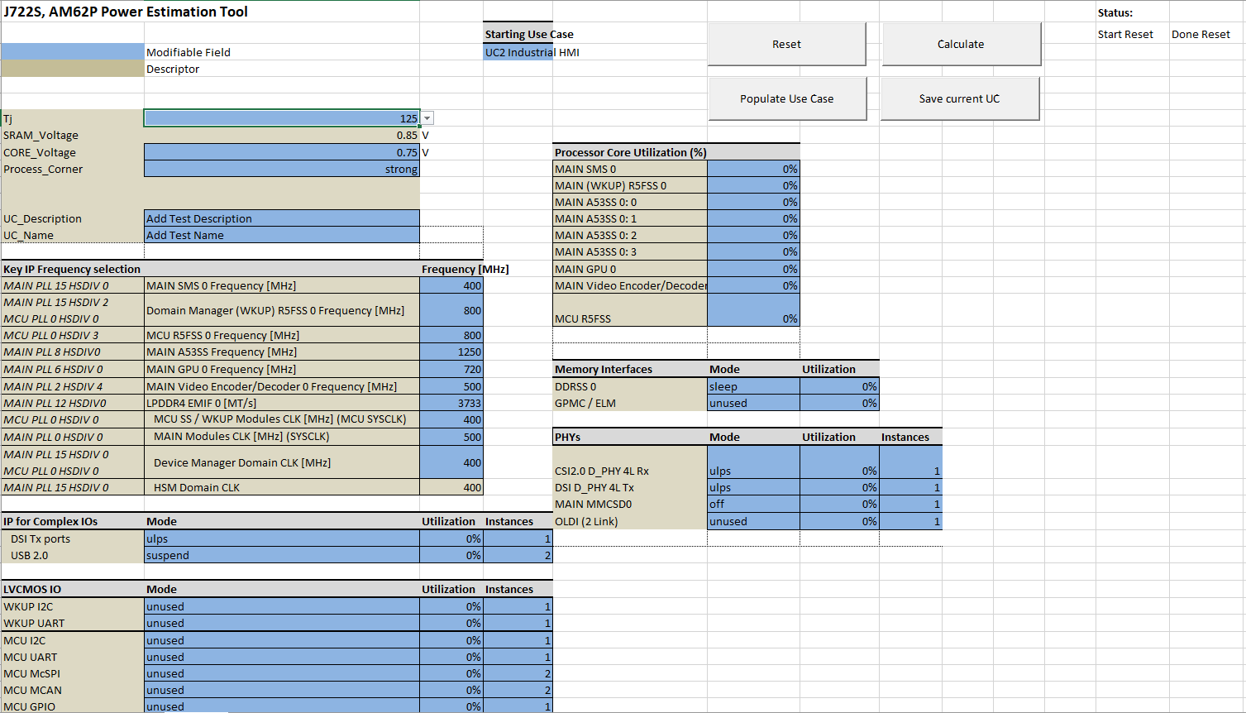Image resolution: width=1246 pixels, height=713 pixels.
Task: Select DDRSS 0 utilization cell
Action: pyautogui.click(x=839, y=386)
